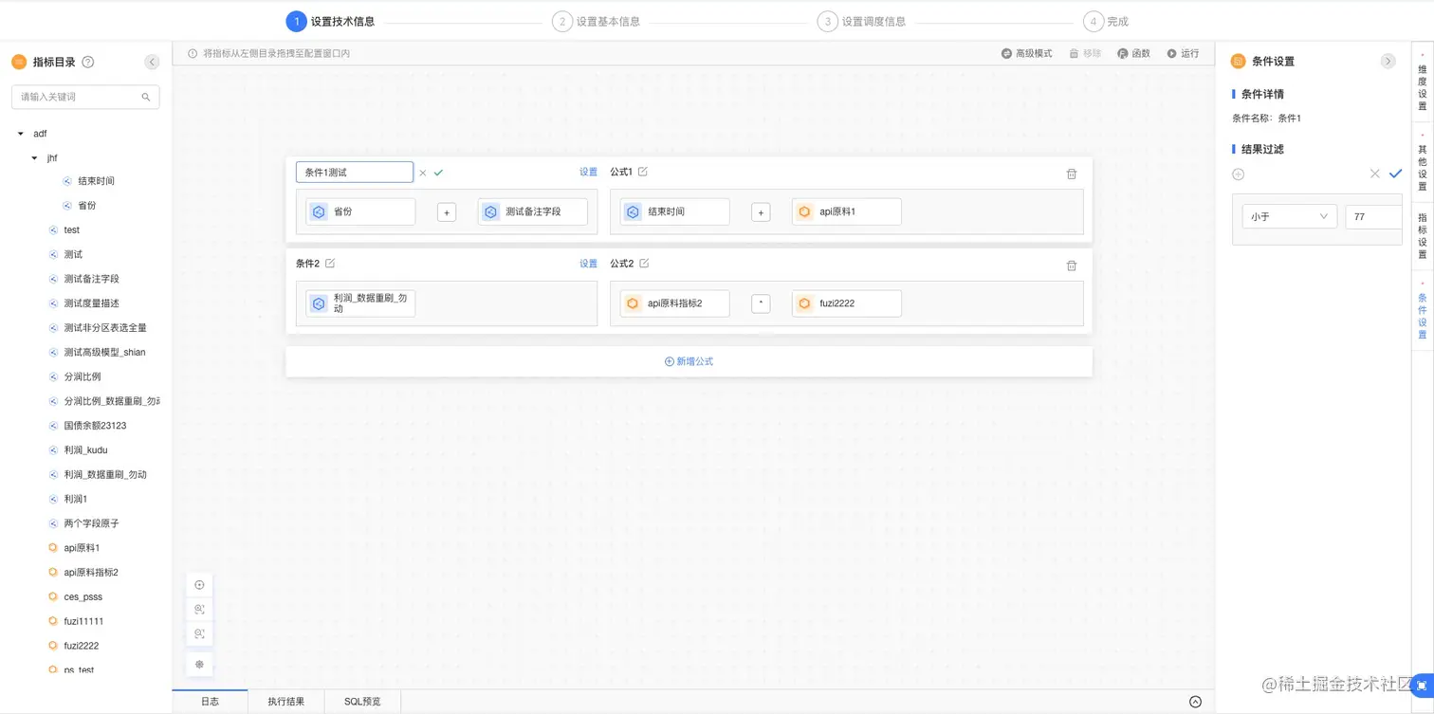Delete the 公式1 row trash icon
The width and height of the screenshot is (1434, 714).
[x=1072, y=174]
